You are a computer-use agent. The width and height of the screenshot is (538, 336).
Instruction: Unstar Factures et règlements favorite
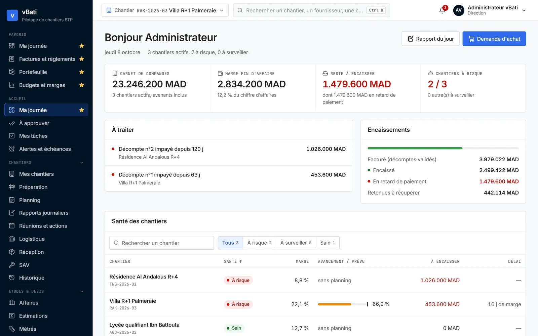point(81,59)
